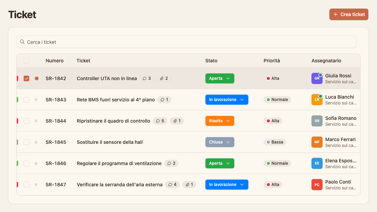Viewport: 377px width, 212px height.
Task: Open the Aperta status dropdown for SR-1842
Action: 220,78
